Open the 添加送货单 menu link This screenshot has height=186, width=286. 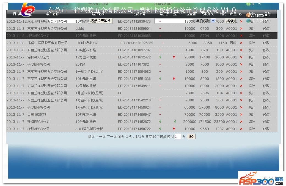[259, 15]
